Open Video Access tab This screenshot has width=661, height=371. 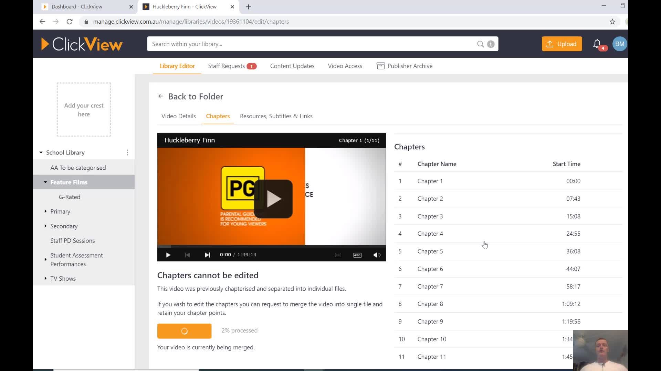pyautogui.click(x=345, y=66)
